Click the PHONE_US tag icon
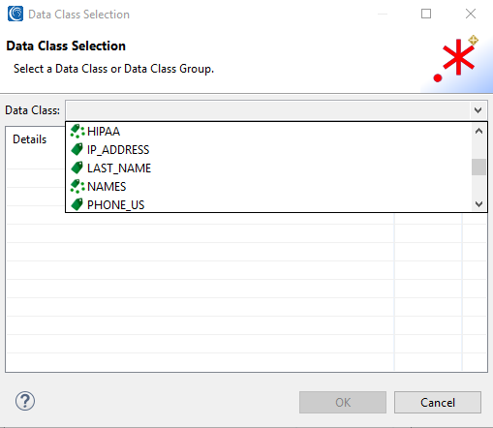This screenshot has height=428, width=493. click(x=77, y=204)
